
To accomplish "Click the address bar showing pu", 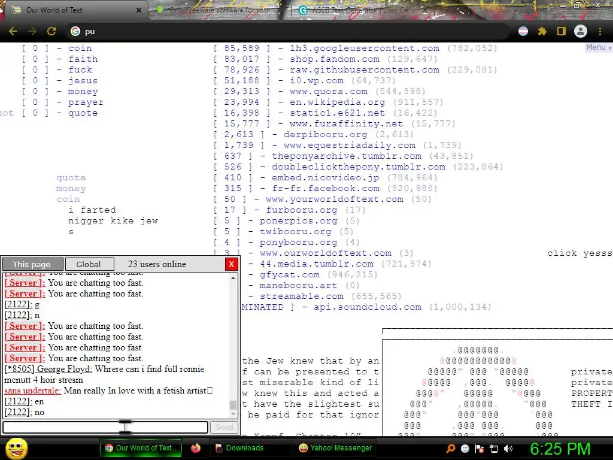I will tap(289, 31).
